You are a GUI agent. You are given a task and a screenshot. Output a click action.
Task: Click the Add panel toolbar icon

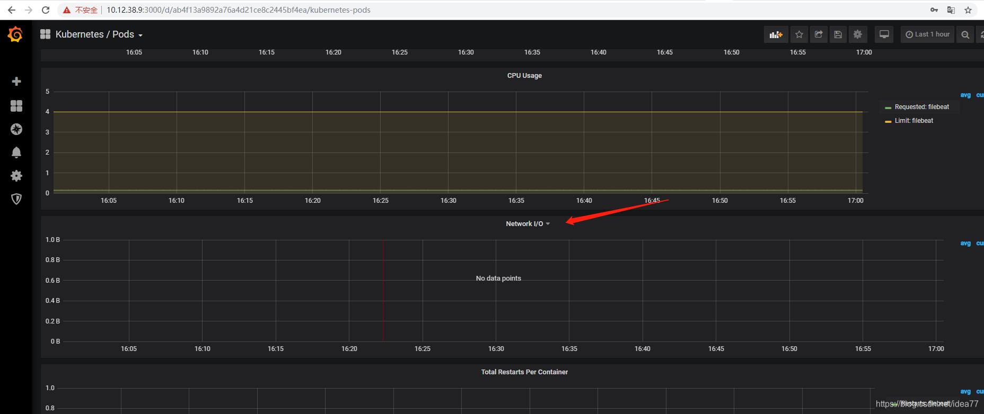(776, 34)
